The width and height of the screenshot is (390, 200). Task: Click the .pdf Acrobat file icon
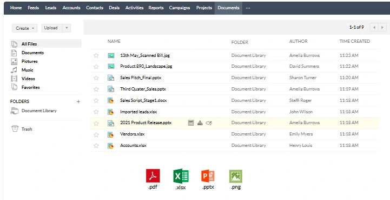coord(153,176)
